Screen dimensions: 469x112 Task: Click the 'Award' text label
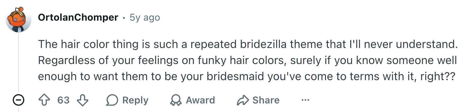click(200, 100)
